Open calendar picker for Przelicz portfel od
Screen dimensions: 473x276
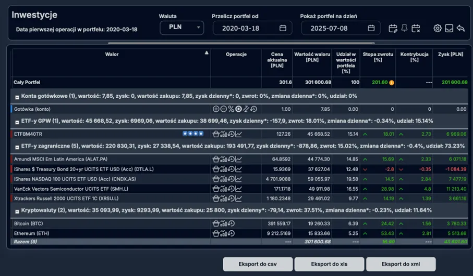click(x=283, y=28)
